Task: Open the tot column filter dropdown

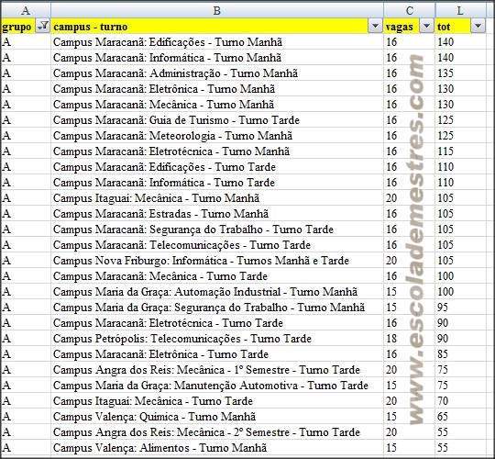Action: pos(478,27)
